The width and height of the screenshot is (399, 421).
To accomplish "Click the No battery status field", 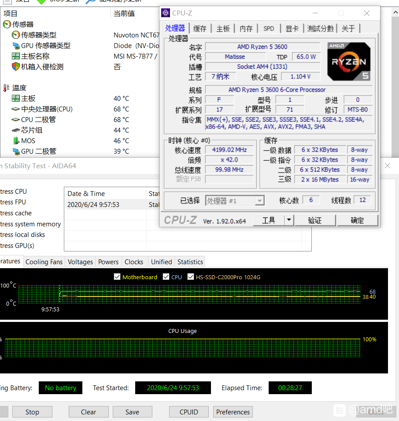I will click(60, 388).
